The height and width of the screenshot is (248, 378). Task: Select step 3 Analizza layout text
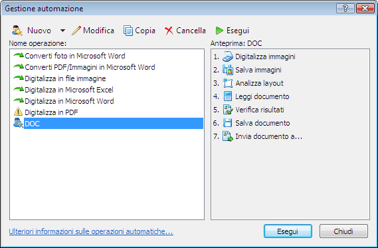click(259, 83)
